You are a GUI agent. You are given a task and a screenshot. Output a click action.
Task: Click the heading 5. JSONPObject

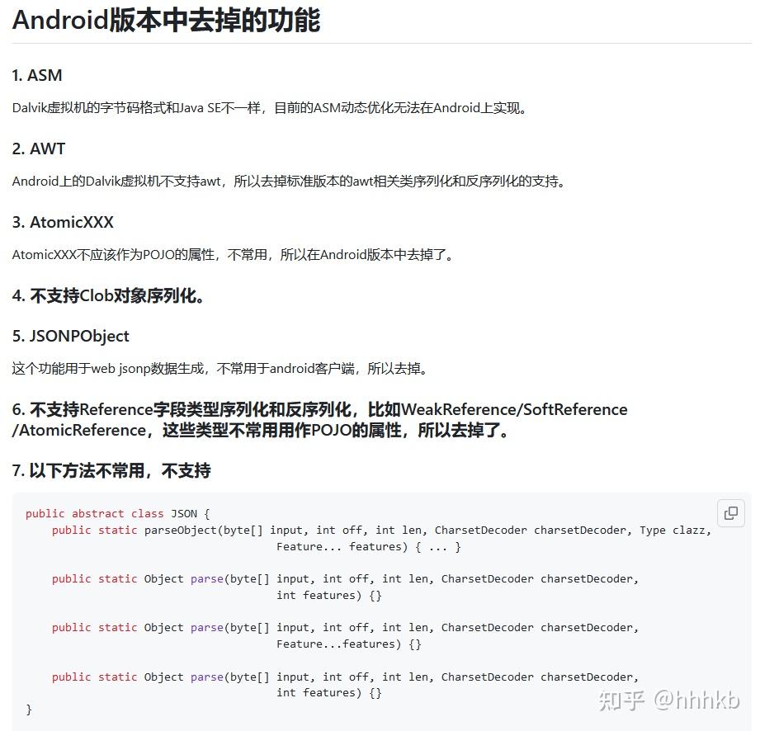(70, 336)
